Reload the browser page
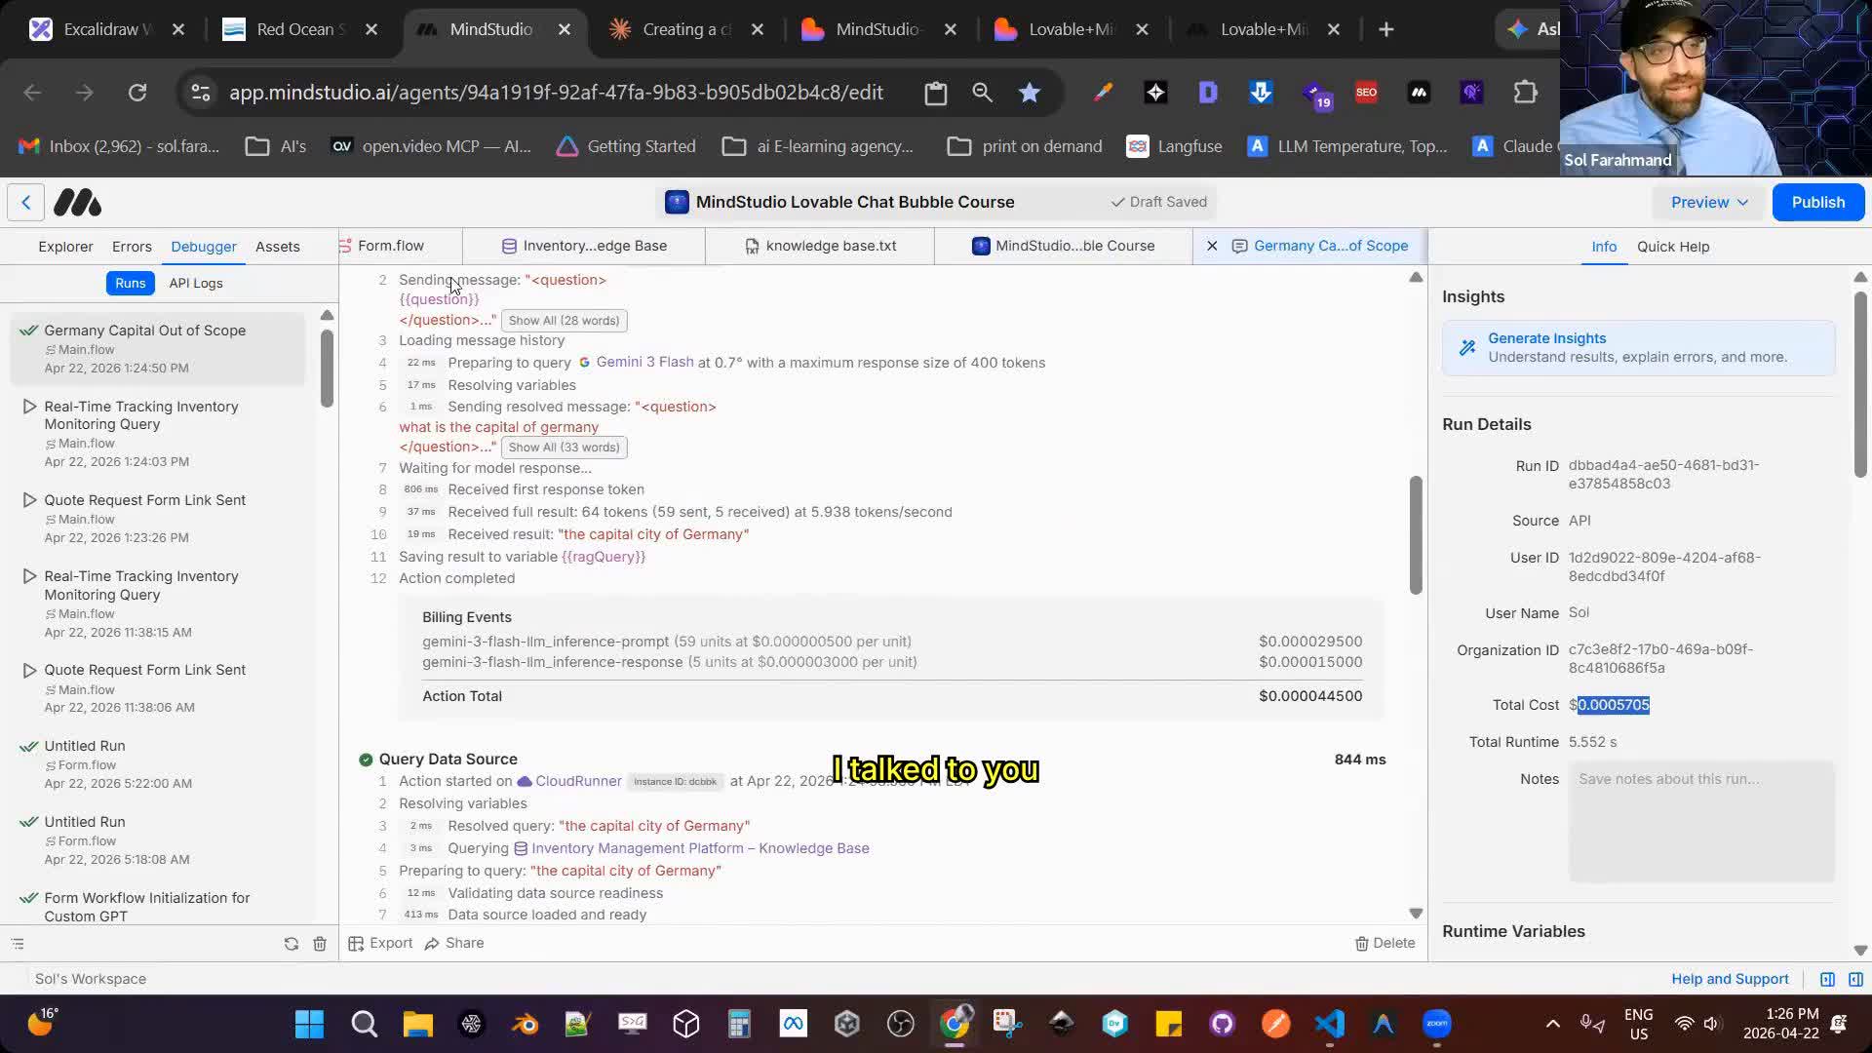The height and width of the screenshot is (1053, 1872). 137,93
